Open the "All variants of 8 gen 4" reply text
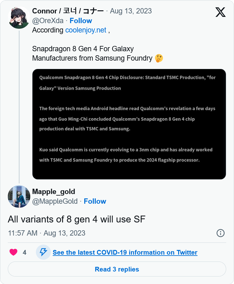 pyautogui.click(x=76, y=219)
